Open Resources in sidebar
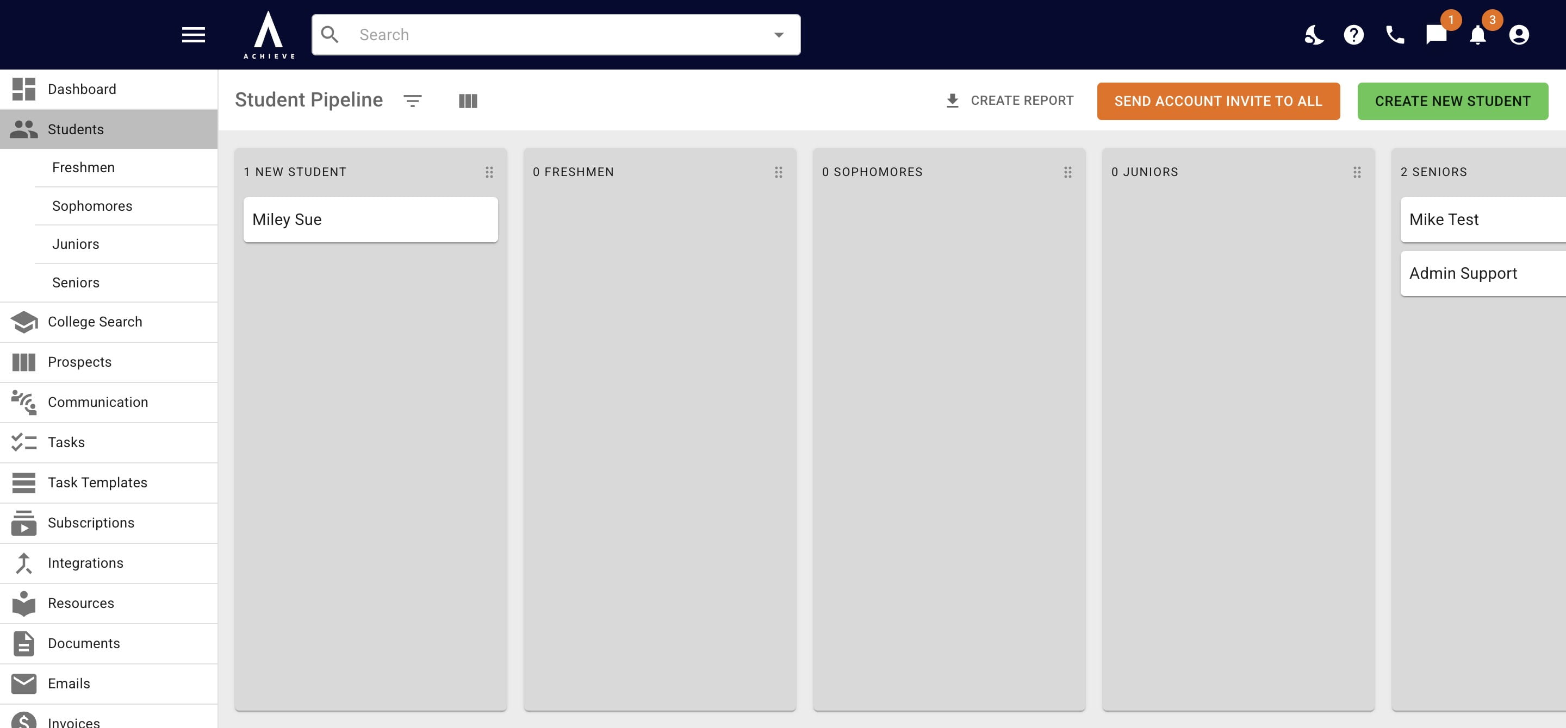This screenshot has height=728, width=1566. [x=109, y=603]
